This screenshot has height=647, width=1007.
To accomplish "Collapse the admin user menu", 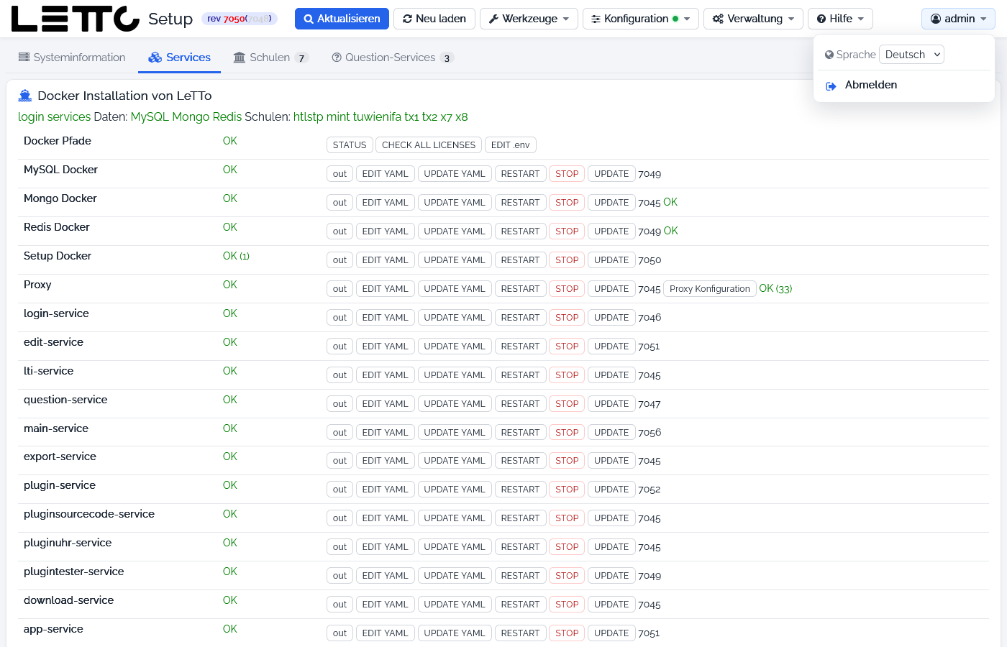I will tap(958, 19).
